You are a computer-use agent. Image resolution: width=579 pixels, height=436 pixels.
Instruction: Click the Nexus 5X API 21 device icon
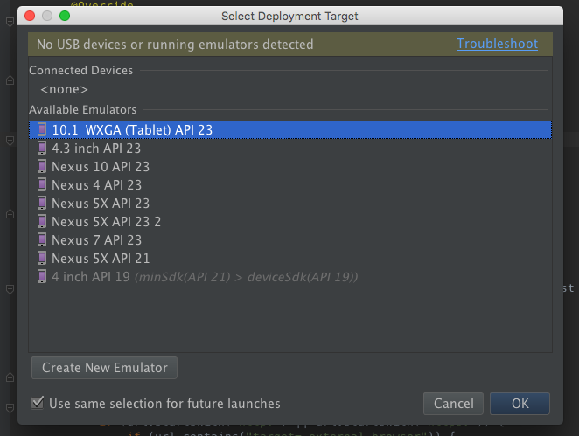click(x=42, y=259)
